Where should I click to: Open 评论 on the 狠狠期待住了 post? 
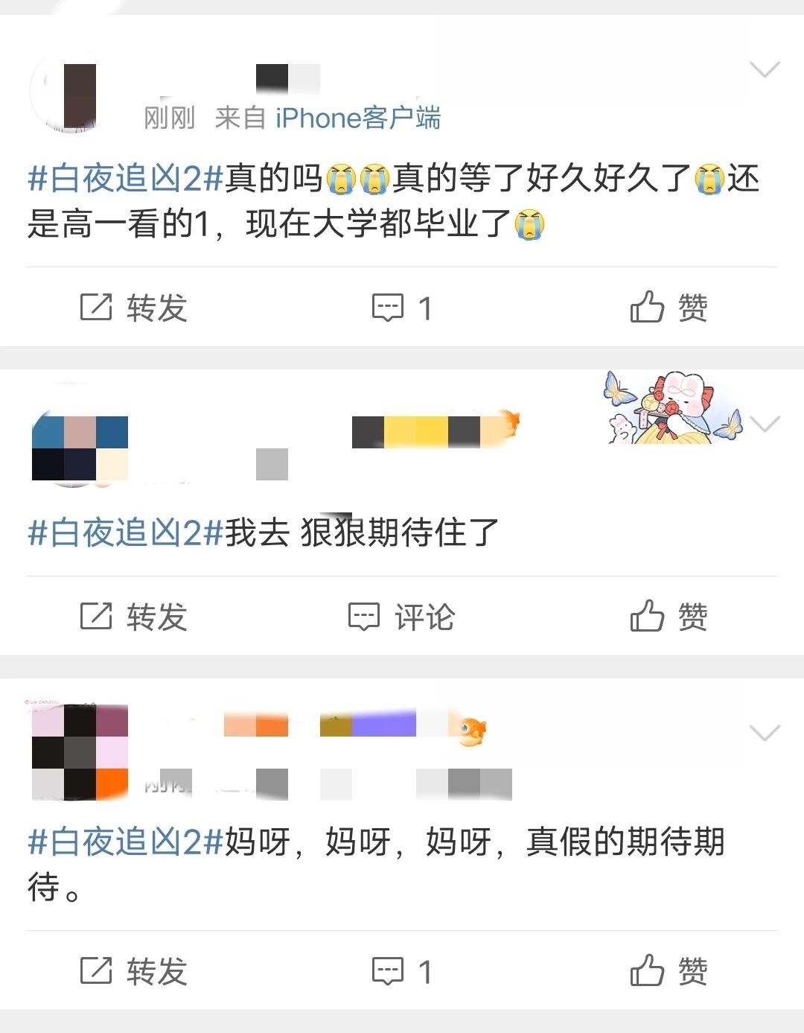(402, 617)
